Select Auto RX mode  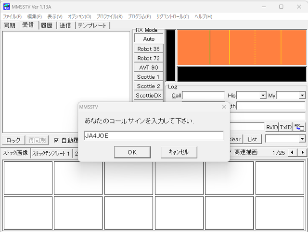tap(149, 39)
